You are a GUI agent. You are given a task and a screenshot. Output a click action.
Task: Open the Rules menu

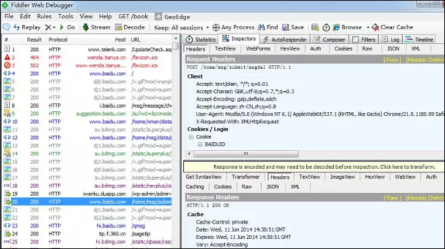click(44, 16)
